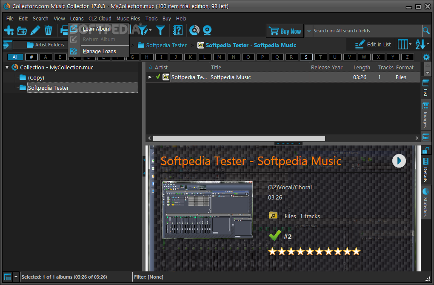Click the Add Albums plus icon
Screen dimensions: 434x285
[9, 30]
